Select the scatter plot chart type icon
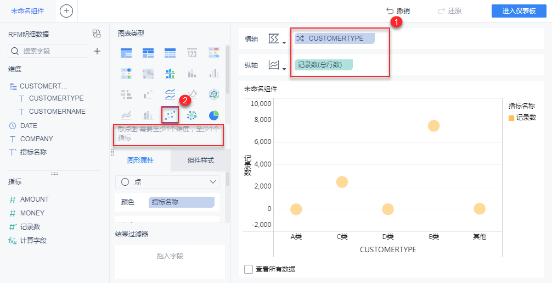The width and height of the screenshot is (552, 283). click(x=170, y=115)
